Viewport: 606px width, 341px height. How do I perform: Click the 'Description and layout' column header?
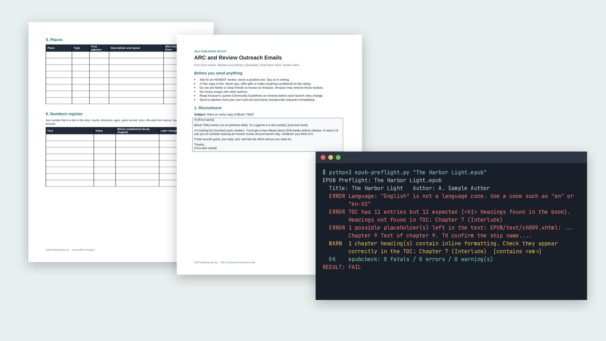136,48
